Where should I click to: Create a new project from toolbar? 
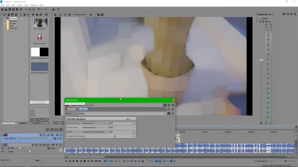[x=2, y=9]
